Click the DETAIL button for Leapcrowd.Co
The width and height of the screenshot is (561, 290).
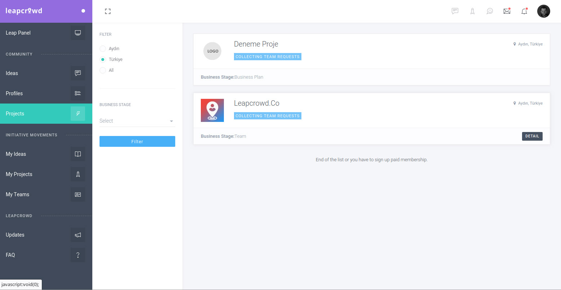pos(532,136)
